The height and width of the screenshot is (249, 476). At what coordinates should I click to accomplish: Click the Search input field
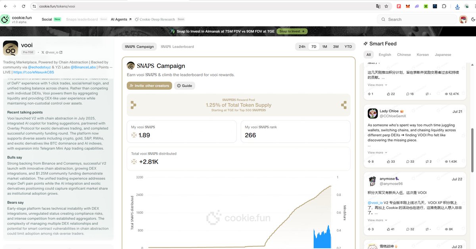[x=417, y=19]
